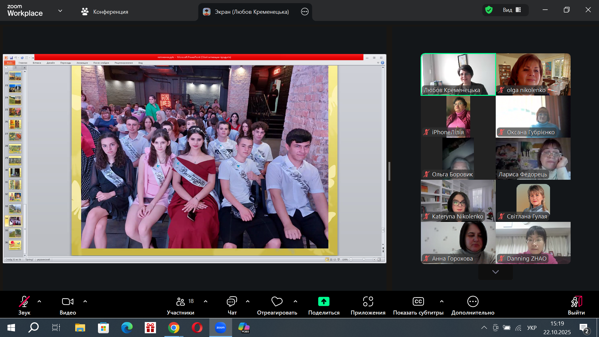Image resolution: width=599 pixels, height=337 pixels.
Task: Click the green encryption shield icon
Action: 489,10
